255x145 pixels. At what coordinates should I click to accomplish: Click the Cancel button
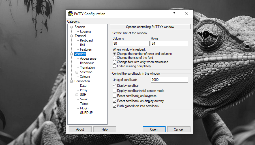pos(179,129)
